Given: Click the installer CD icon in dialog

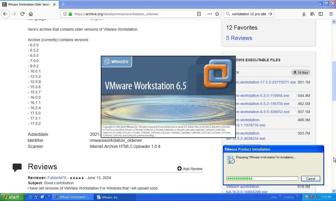Looking at the screenshot, I should coord(230,159).
